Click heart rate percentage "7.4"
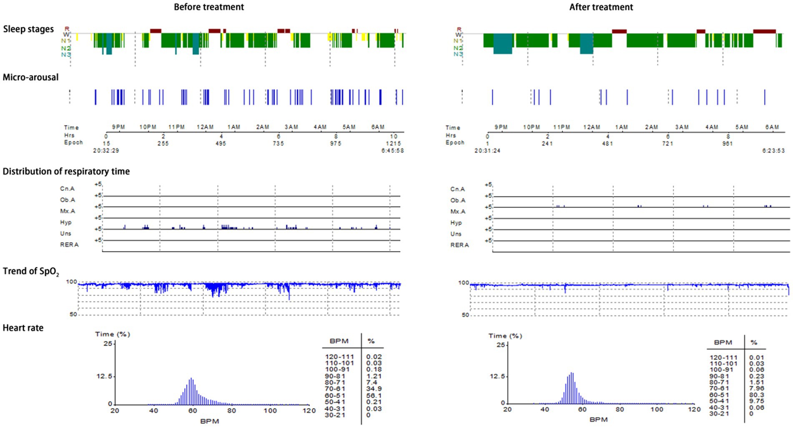Viewport: 793px width, 428px height. pyautogui.click(x=371, y=382)
